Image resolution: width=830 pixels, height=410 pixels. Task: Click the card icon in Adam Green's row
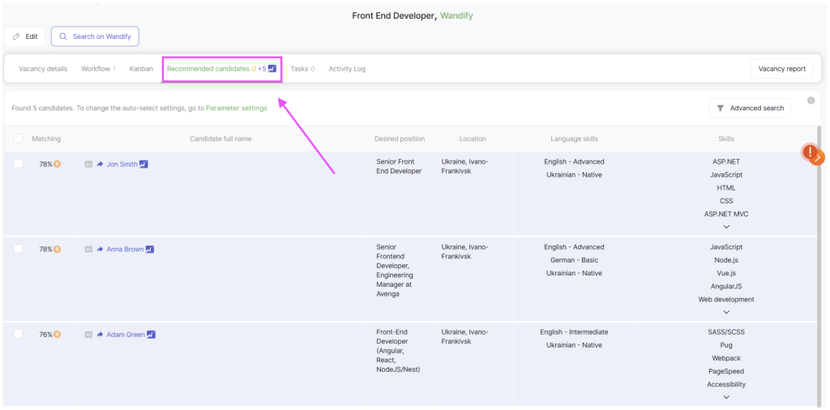click(88, 335)
